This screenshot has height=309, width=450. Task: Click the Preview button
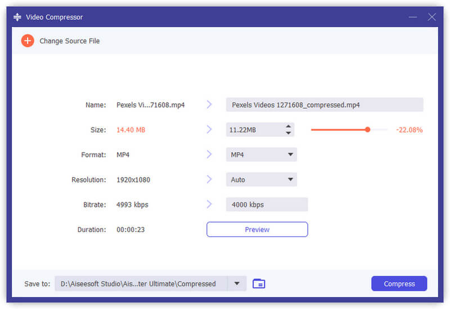click(x=257, y=230)
